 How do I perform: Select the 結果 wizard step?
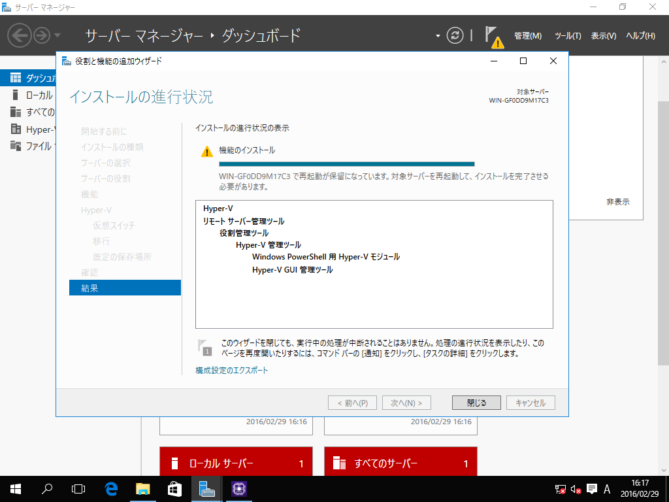click(125, 288)
